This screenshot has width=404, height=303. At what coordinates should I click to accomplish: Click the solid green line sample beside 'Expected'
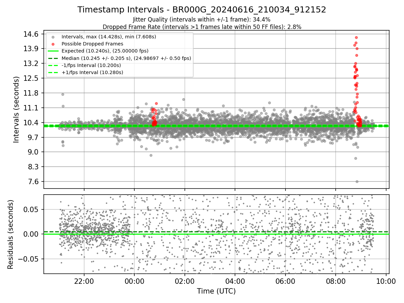coord(54,51)
